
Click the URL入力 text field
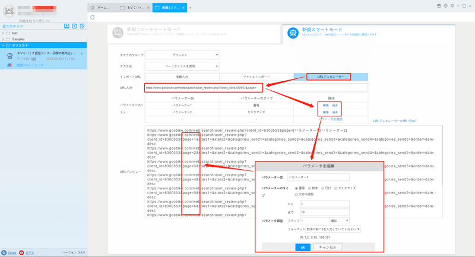pos(256,88)
